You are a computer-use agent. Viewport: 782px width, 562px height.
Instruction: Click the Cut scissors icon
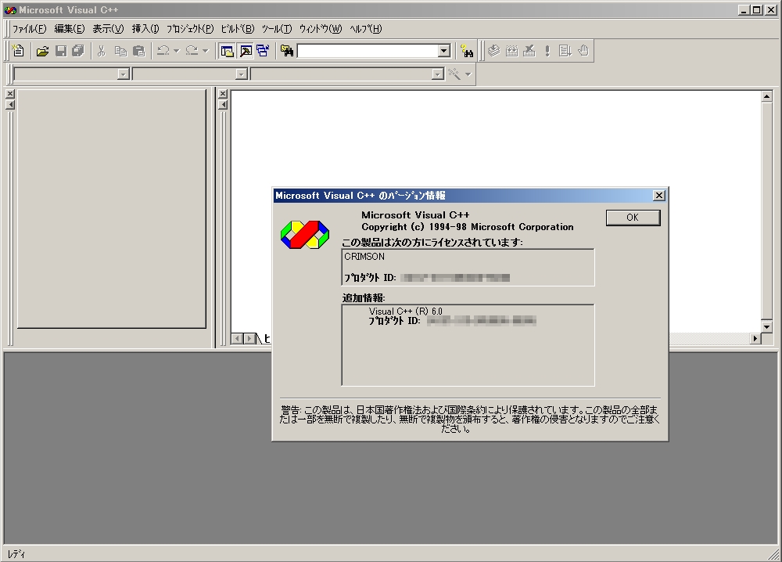tap(102, 51)
